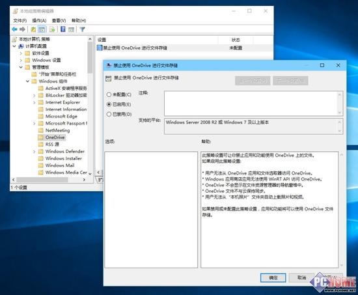The height and width of the screenshot is (295, 358).
Task: Maximize the policy dialog window
Action: (x=322, y=65)
